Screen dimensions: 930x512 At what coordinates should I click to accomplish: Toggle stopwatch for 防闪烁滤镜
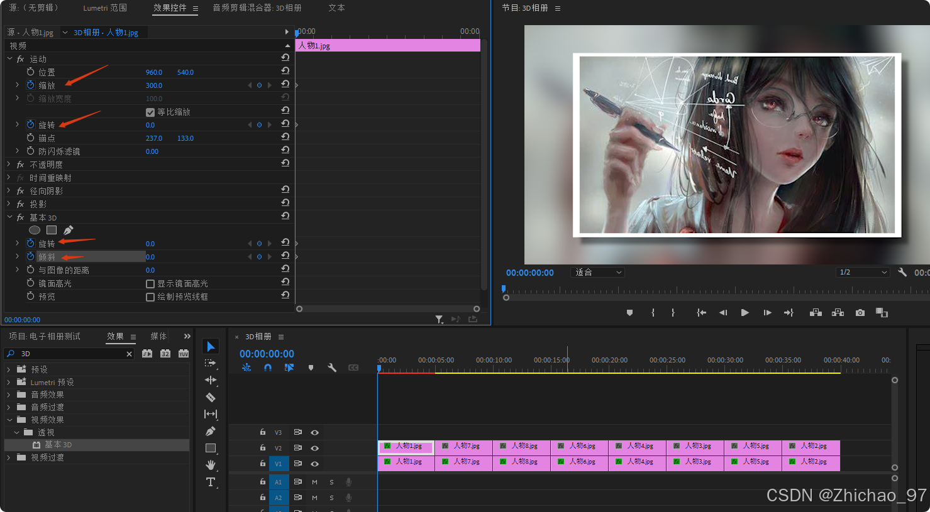pyautogui.click(x=30, y=151)
